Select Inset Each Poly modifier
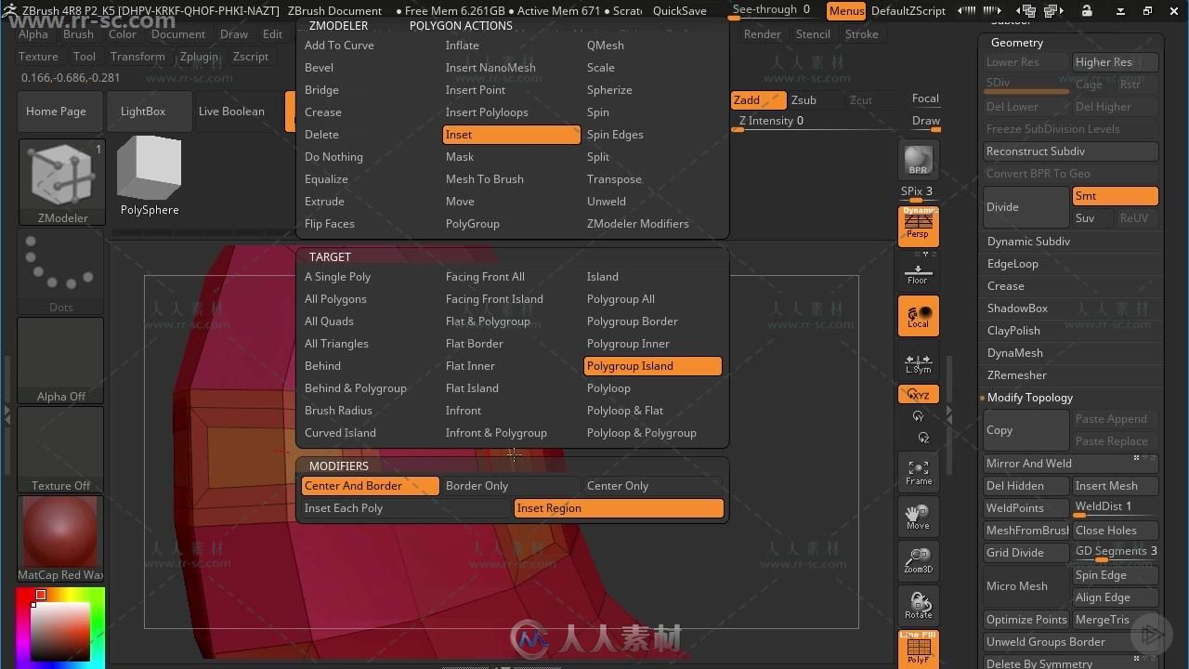This screenshot has width=1189, height=669. coord(405,508)
